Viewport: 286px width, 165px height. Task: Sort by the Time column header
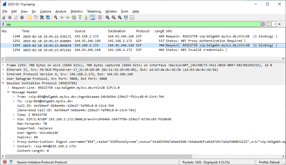(47, 31)
